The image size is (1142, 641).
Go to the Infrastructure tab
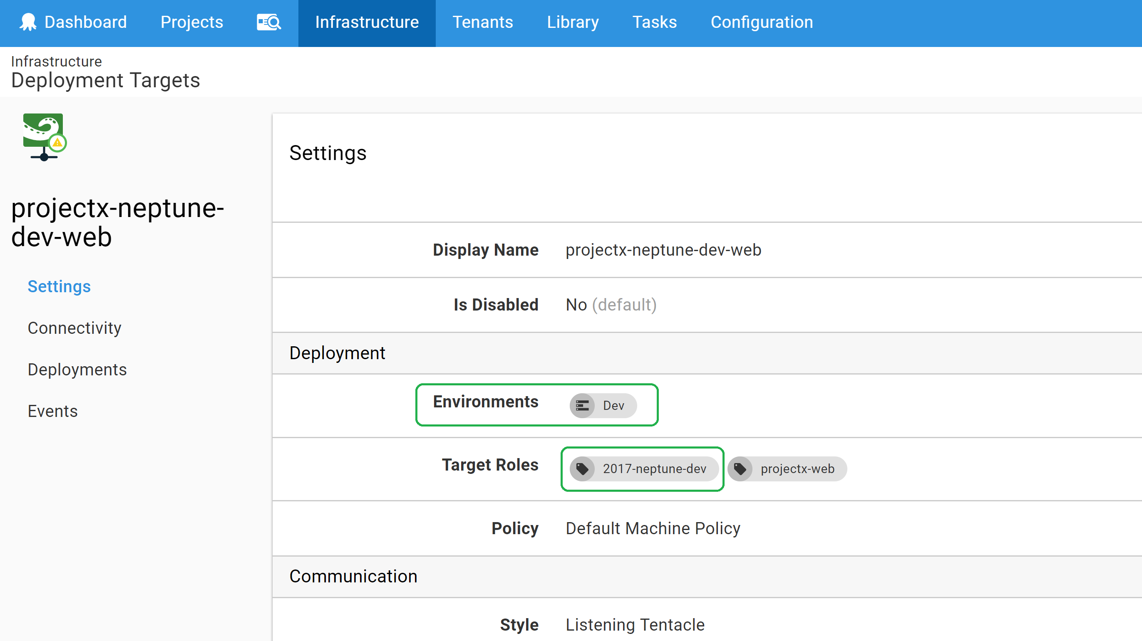point(367,22)
